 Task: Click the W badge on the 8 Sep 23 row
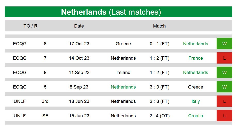pos(224,87)
